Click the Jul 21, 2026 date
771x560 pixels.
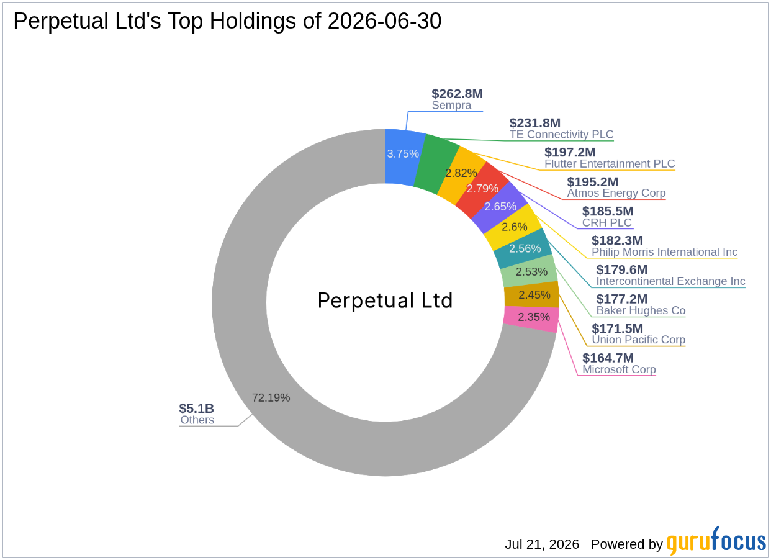[x=542, y=544]
